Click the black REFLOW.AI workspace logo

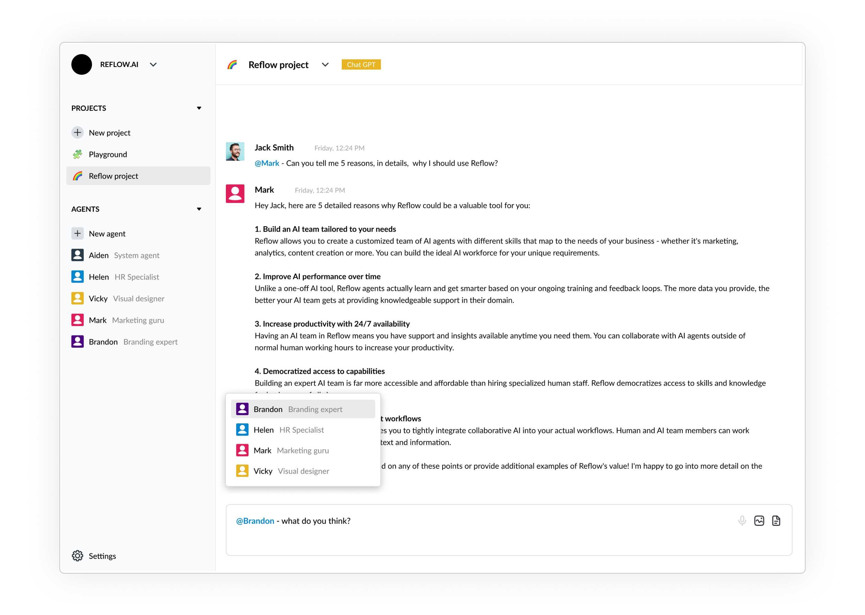tap(81, 64)
